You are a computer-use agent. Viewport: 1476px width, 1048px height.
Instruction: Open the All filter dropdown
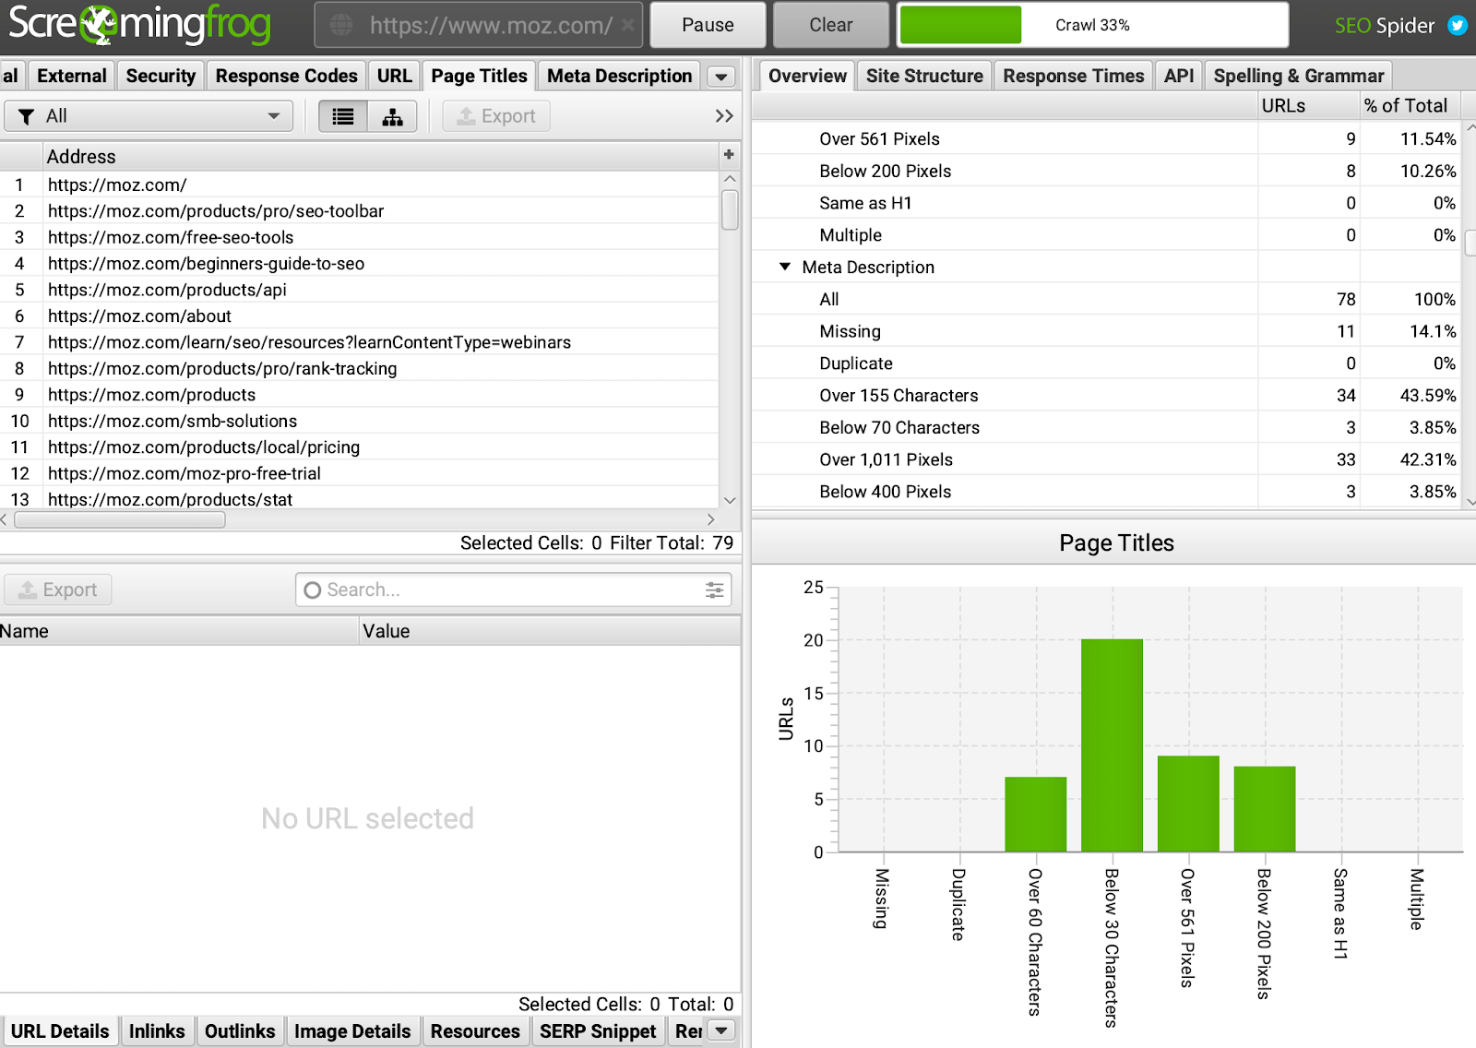pos(273,116)
